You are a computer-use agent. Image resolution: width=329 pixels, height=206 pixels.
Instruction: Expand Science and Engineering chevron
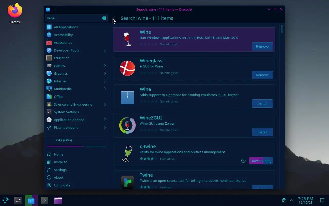(x=105, y=104)
